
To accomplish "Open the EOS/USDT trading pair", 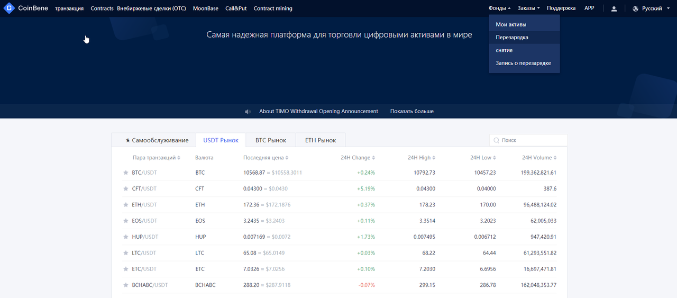I will 144,221.
